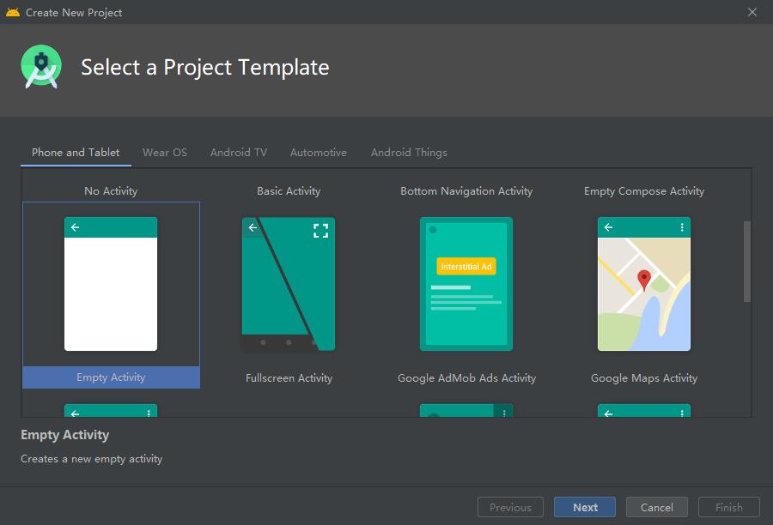Select the Google Maps Activity template
The image size is (773, 525).
point(644,285)
